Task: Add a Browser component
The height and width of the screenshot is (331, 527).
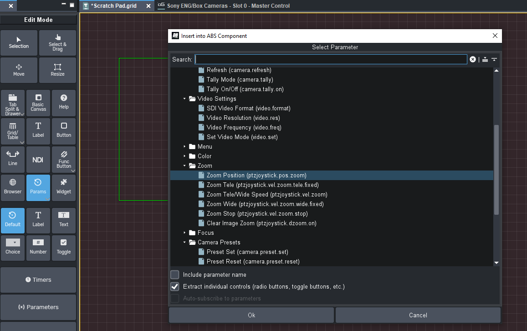Action: 13,188
